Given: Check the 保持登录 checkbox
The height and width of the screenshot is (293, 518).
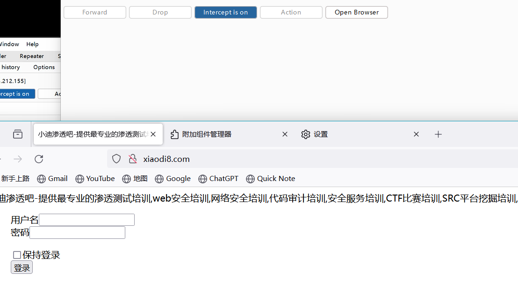Looking at the screenshot, I should point(17,255).
